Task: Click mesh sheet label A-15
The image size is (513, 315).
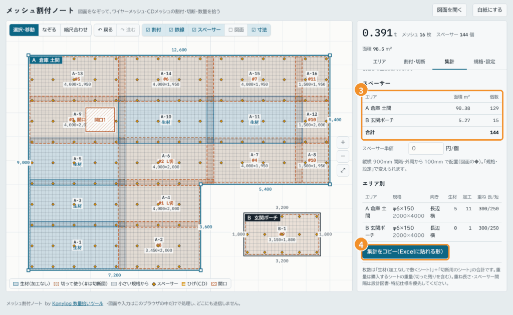Action: point(254,74)
